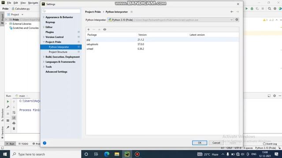Click the Windows Start button
282x158 pixels.
tap(5, 154)
